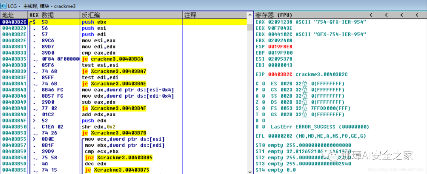Viewport: 427px width, 174px height.
Task: Select address 00403B2D
Action: [14, 28]
